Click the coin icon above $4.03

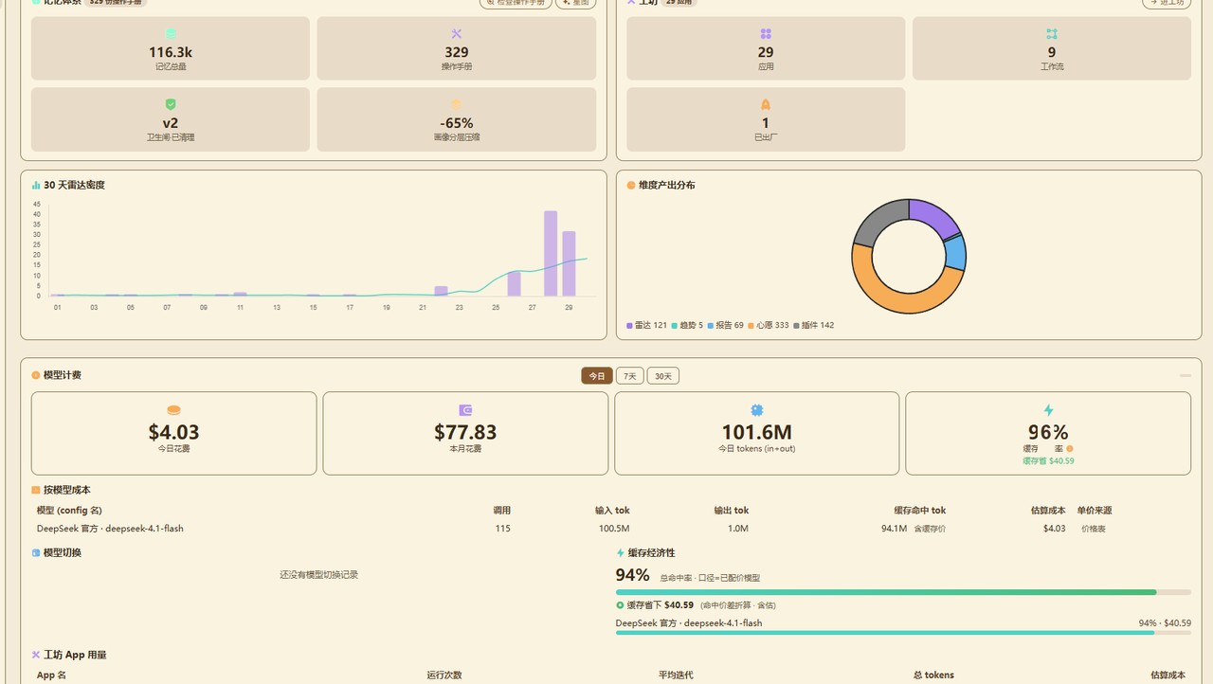click(x=173, y=410)
